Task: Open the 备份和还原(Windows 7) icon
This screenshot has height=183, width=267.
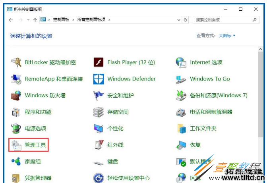Action: (181, 95)
